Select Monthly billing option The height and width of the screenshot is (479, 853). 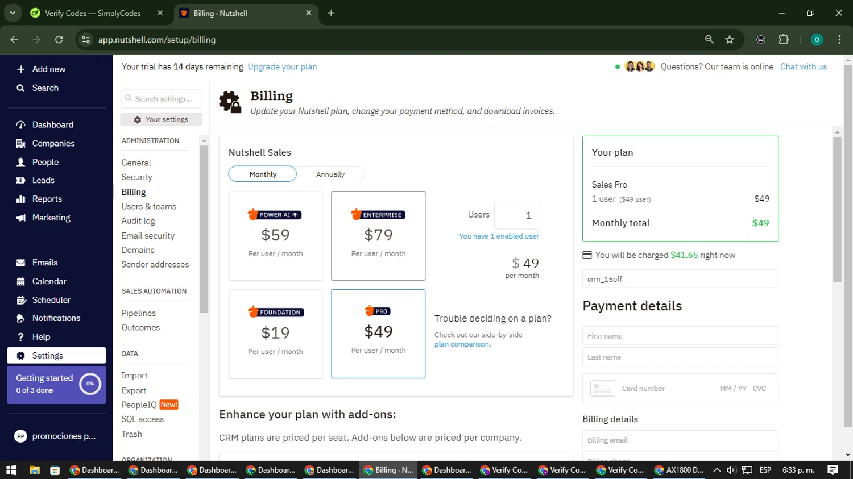click(263, 174)
